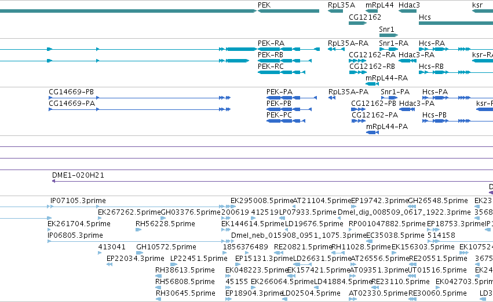Select the RpL35A gene label
This screenshot has height=302, width=493.
(x=341, y=5)
